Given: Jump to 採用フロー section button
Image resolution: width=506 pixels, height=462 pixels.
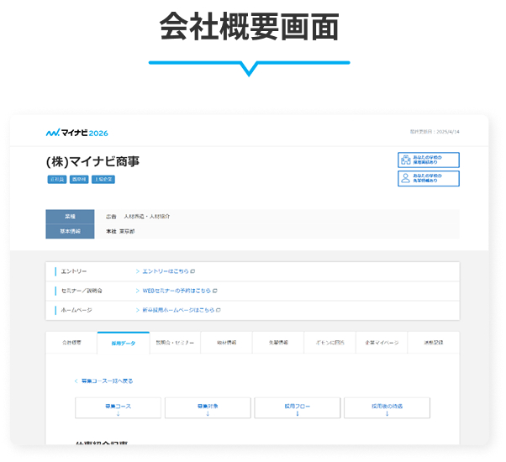Looking at the screenshot, I should tap(298, 408).
